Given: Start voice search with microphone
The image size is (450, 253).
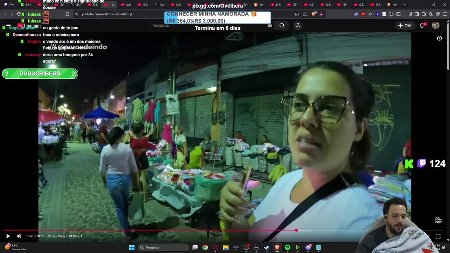Looking at the screenshot, I should coord(298,25).
